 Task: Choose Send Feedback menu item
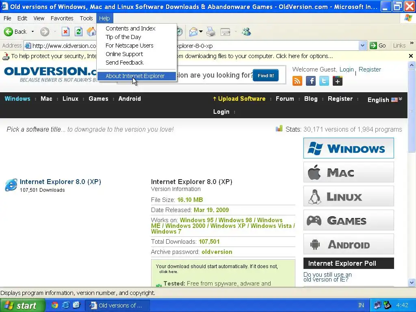coord(136,62)
